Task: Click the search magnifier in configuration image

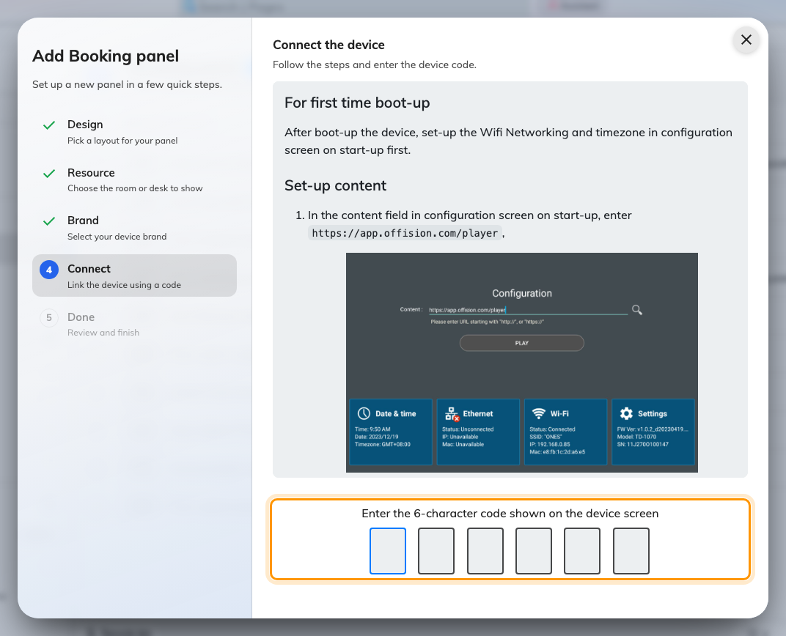Action: pyautogui.click(x=636, y=310)
